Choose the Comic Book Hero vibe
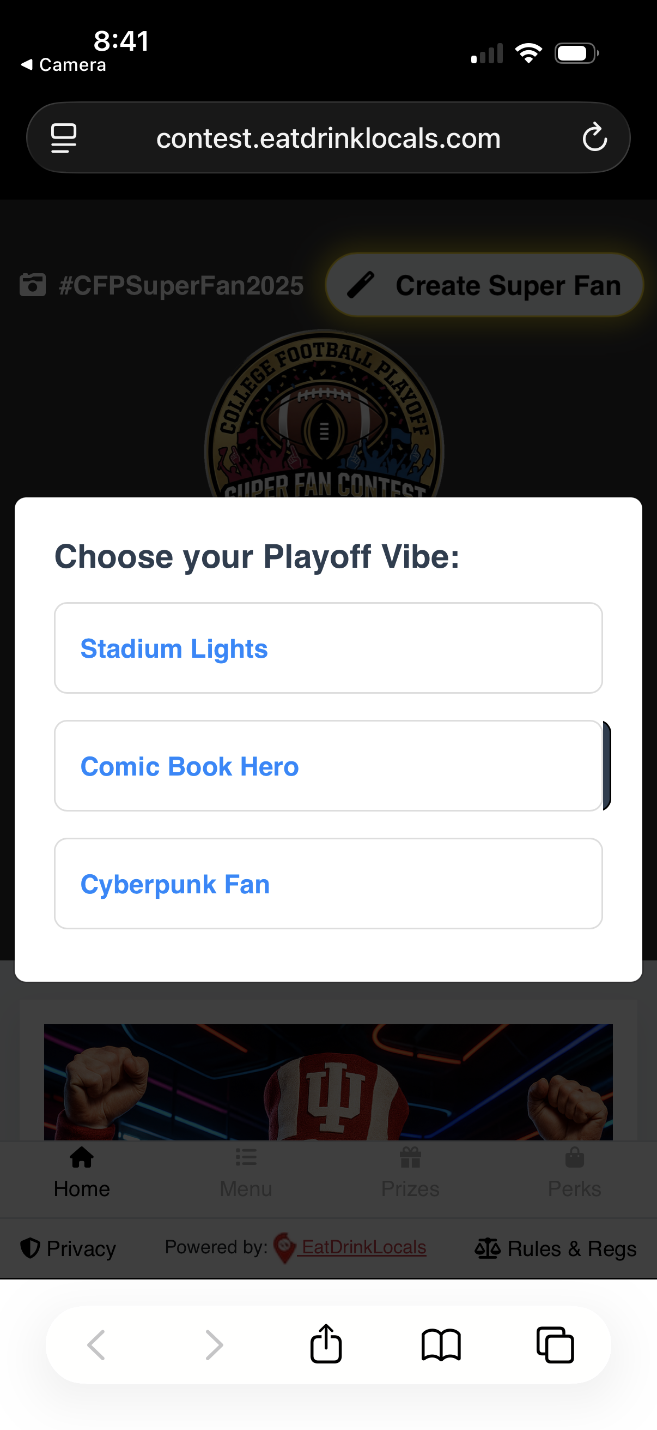 (328, 766)
